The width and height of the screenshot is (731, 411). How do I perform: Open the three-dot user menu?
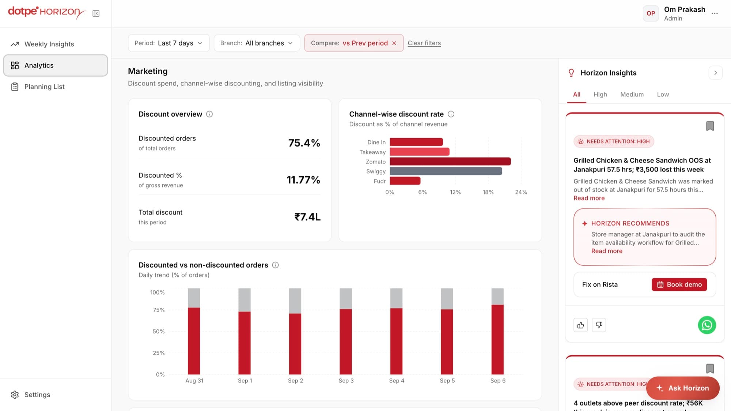pyautogui.click(x=715, y=14)
